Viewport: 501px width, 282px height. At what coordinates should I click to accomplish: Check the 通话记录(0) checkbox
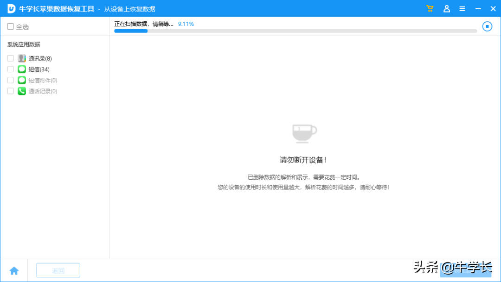(10, 91)
